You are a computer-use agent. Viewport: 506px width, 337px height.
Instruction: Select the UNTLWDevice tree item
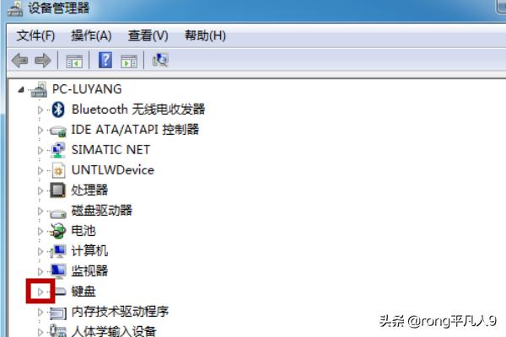pyautogui.click(x=112, y=170)
